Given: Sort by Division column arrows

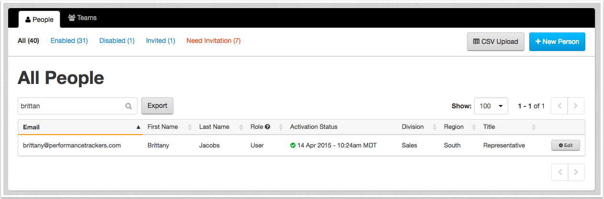Looking at the screenshot, I should [434, 127].
